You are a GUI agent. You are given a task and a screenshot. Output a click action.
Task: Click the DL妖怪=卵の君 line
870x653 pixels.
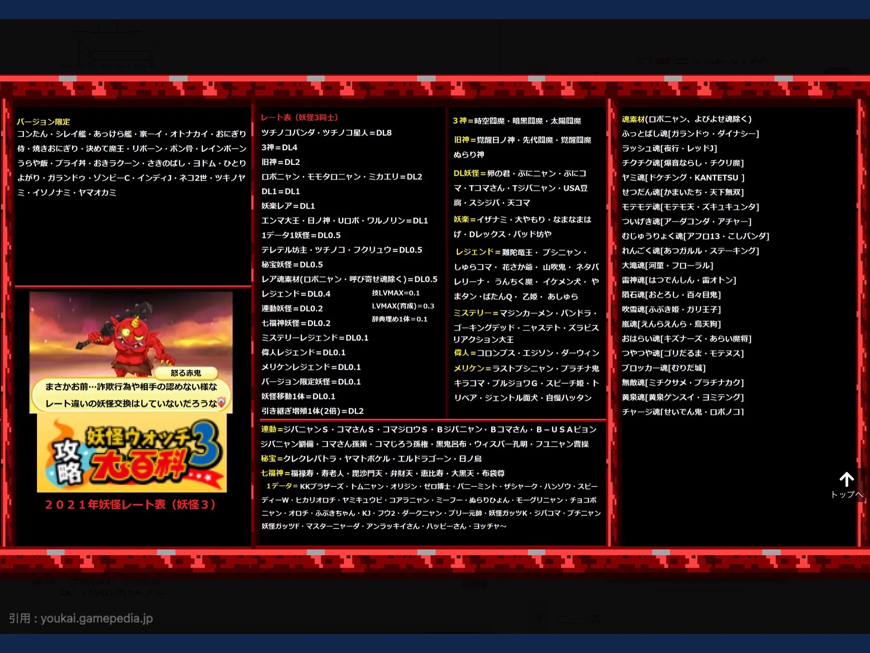[520, 173]
